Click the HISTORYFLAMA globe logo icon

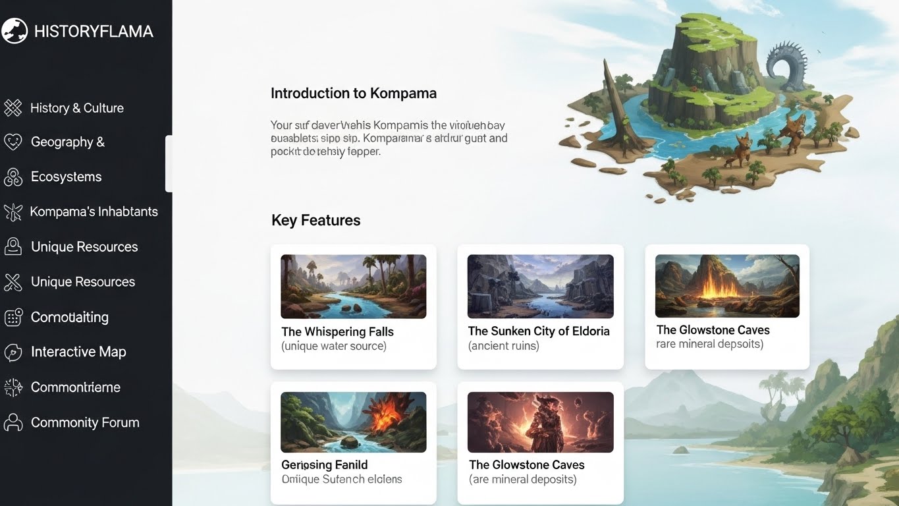point(14,31)
